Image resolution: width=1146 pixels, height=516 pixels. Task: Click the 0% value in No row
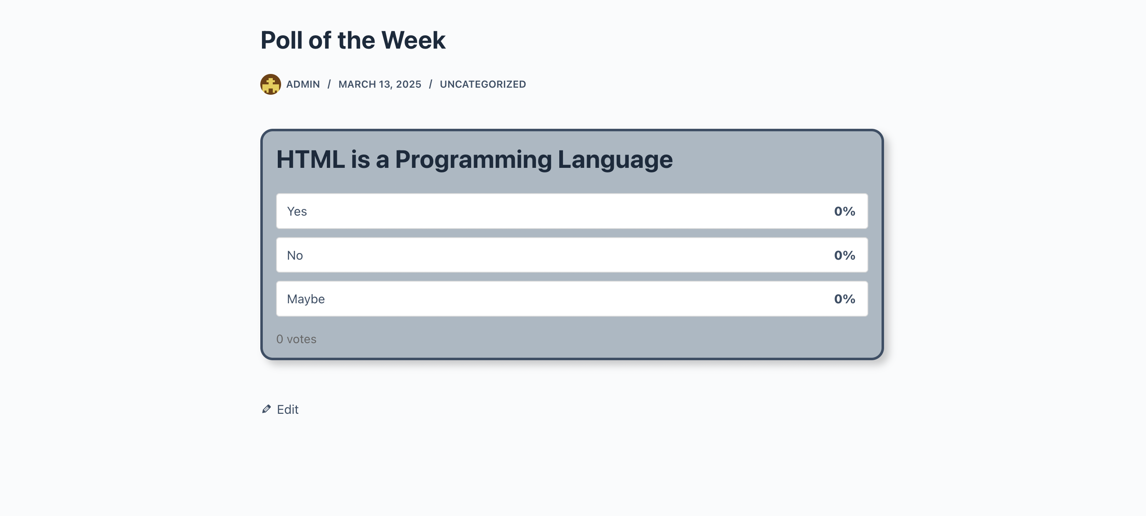(x=845, y=255)
